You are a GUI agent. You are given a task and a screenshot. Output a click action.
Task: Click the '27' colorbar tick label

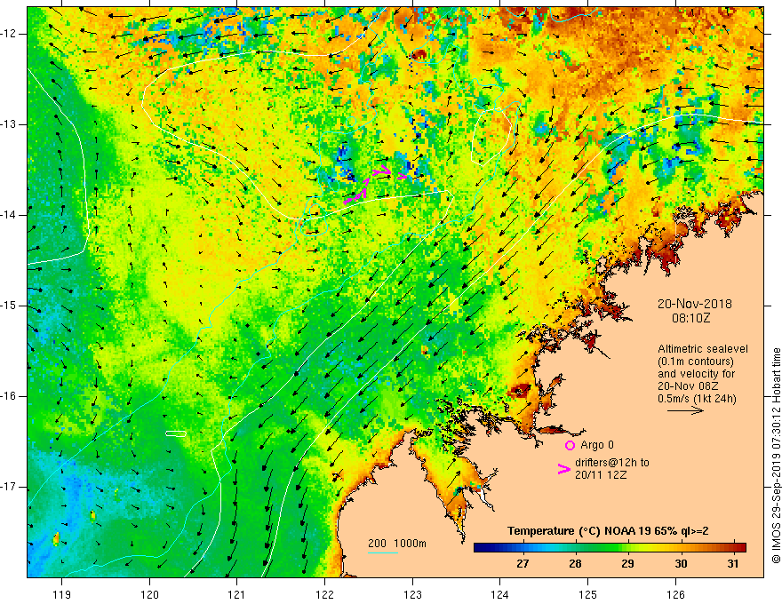click(x=523, y=564)
